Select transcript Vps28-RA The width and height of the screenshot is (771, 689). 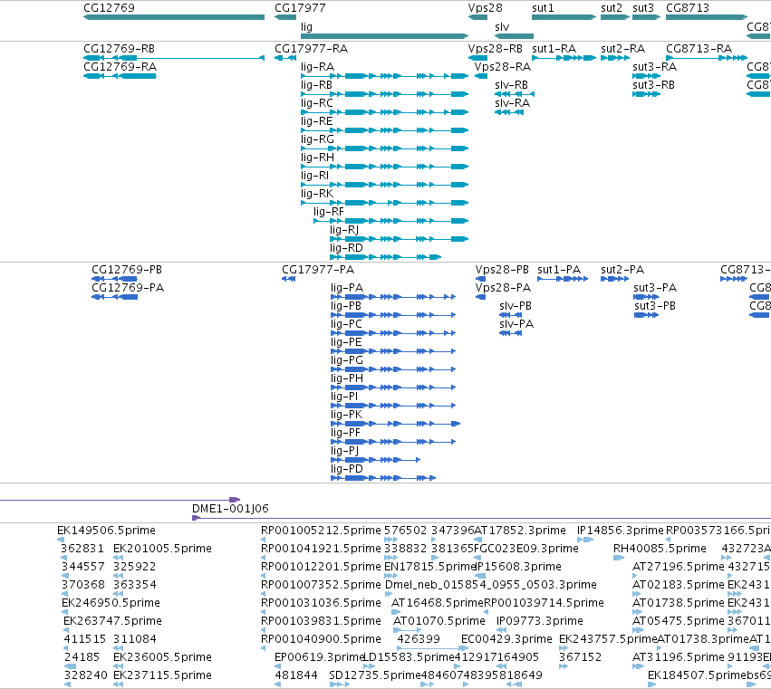click(x=481, y=76)
